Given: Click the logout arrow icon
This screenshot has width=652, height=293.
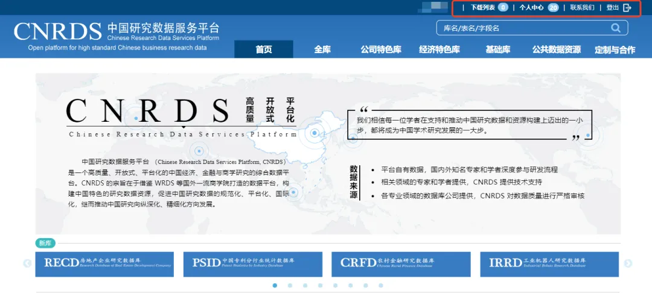Looking at the screenshot, I should [627, 7].
